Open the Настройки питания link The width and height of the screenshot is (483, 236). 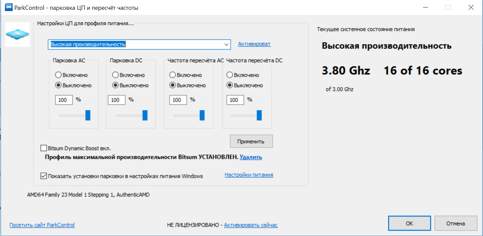tap(249, 175)
